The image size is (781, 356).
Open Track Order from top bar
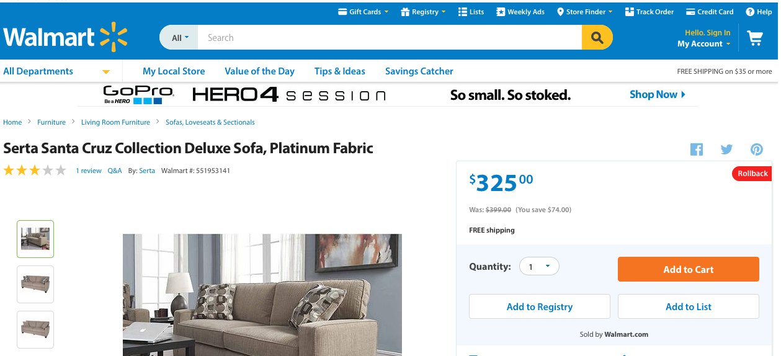tap(649, 12)
